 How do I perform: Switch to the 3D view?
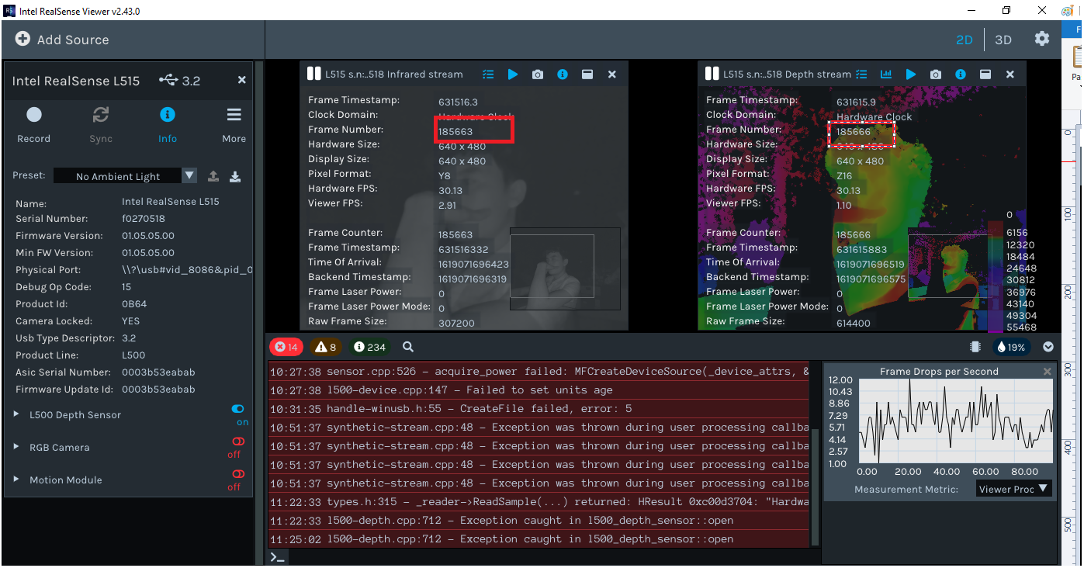pyautogui.click(x=1001, y=39)
